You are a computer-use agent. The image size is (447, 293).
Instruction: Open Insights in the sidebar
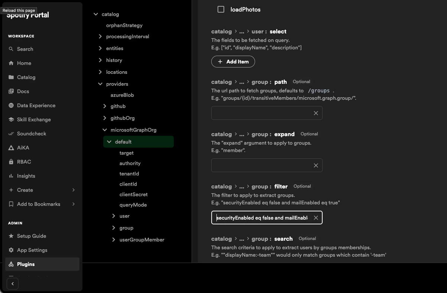pyautogui.click(x=42, y=176)
